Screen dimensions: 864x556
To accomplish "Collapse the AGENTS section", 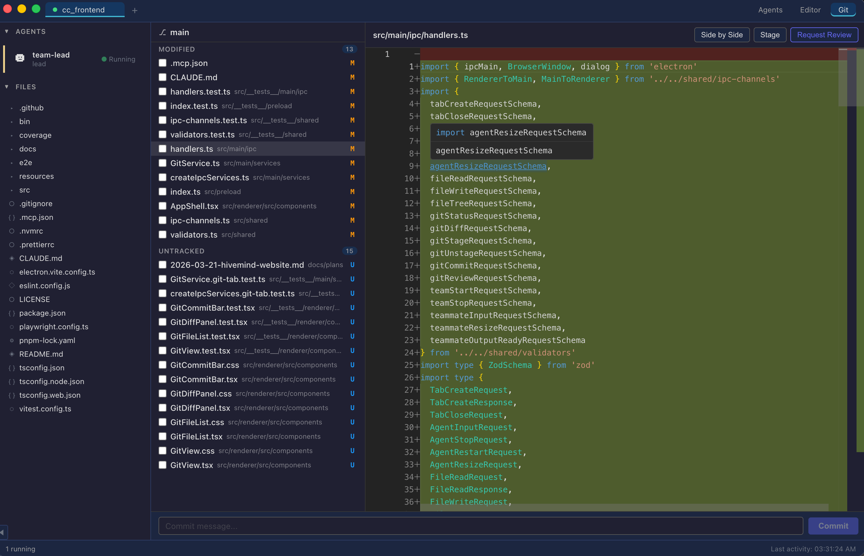I will point(7,31).
